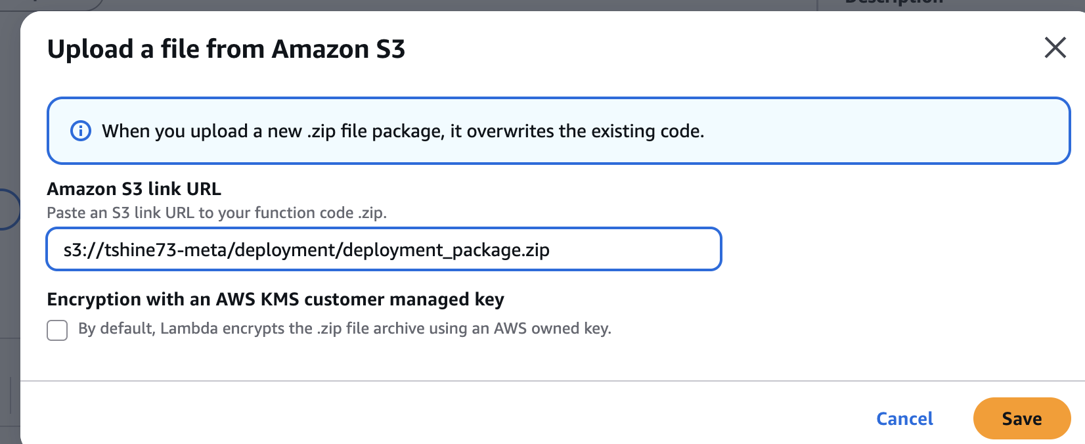Place cursor on 'deployment_package.zip' in URL field

[x=445, y=250]
